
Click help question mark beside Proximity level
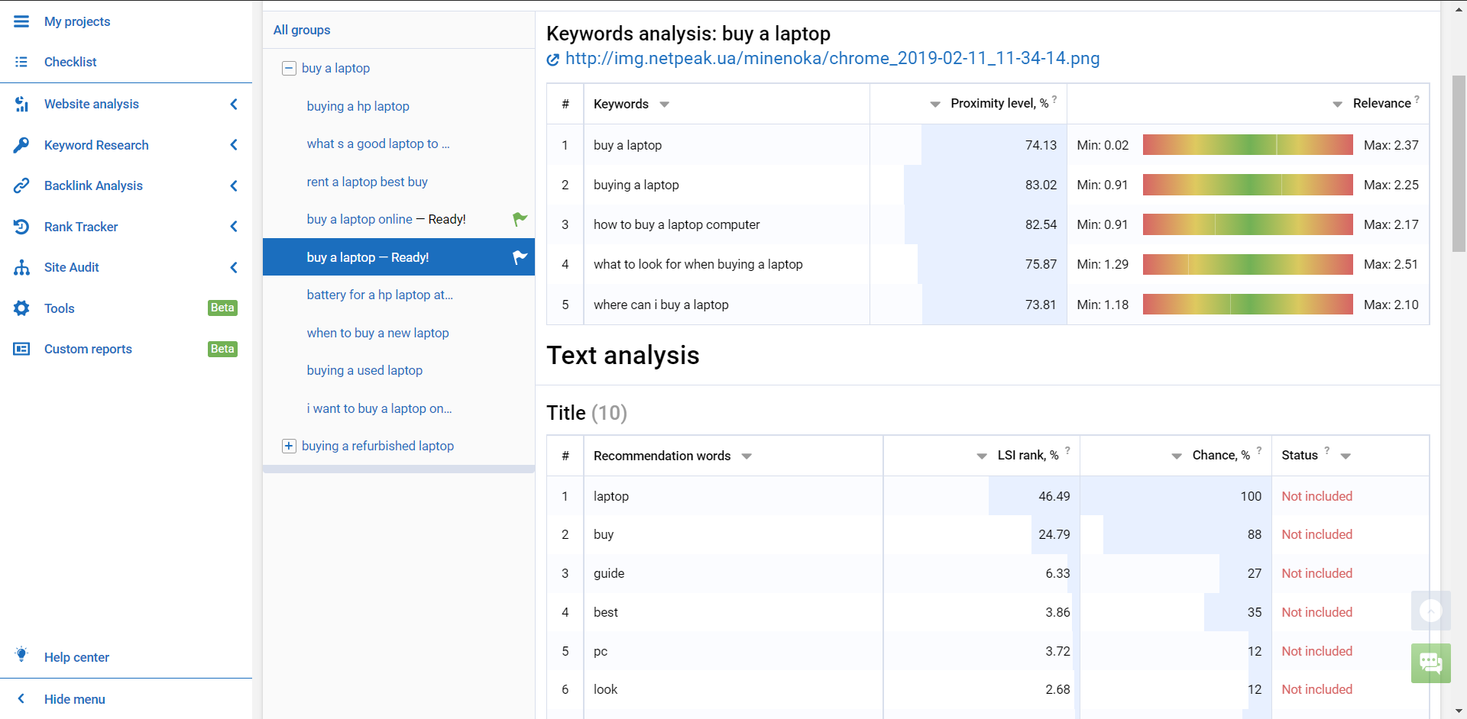click(1054, 99)
